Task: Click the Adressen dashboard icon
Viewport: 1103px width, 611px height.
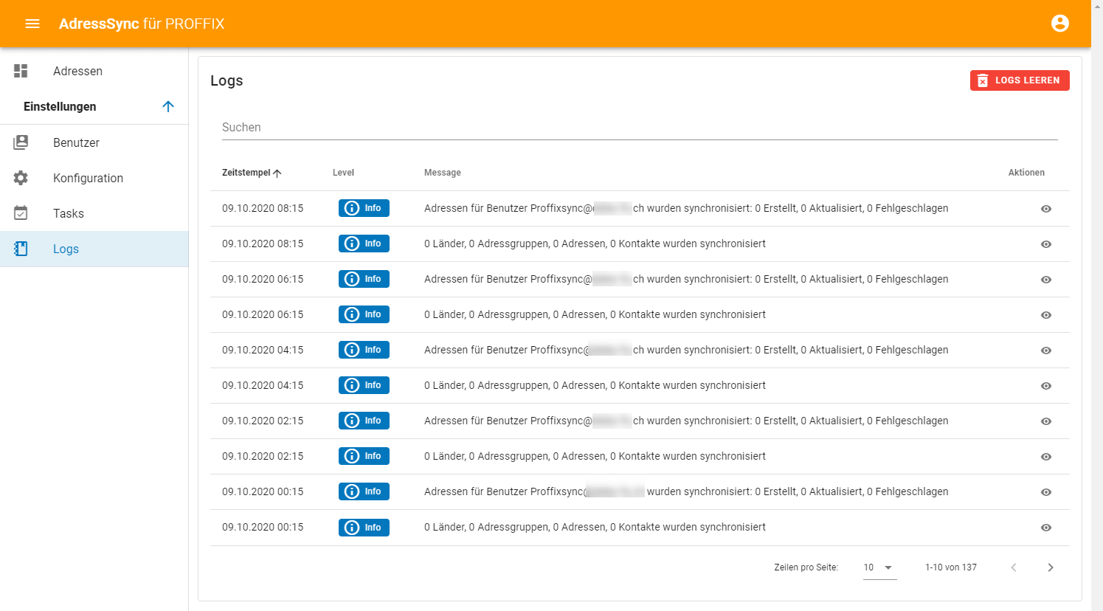Action: (21, 71)
